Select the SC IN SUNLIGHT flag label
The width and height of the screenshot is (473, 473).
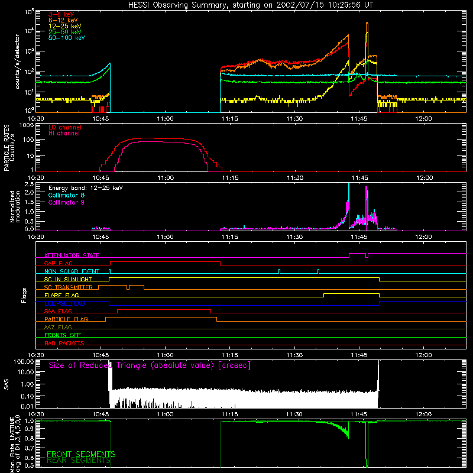click(x=68, y=279)
